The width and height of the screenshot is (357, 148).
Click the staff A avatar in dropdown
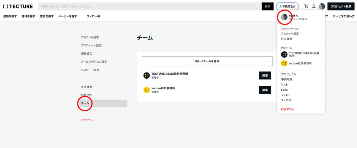284,17
